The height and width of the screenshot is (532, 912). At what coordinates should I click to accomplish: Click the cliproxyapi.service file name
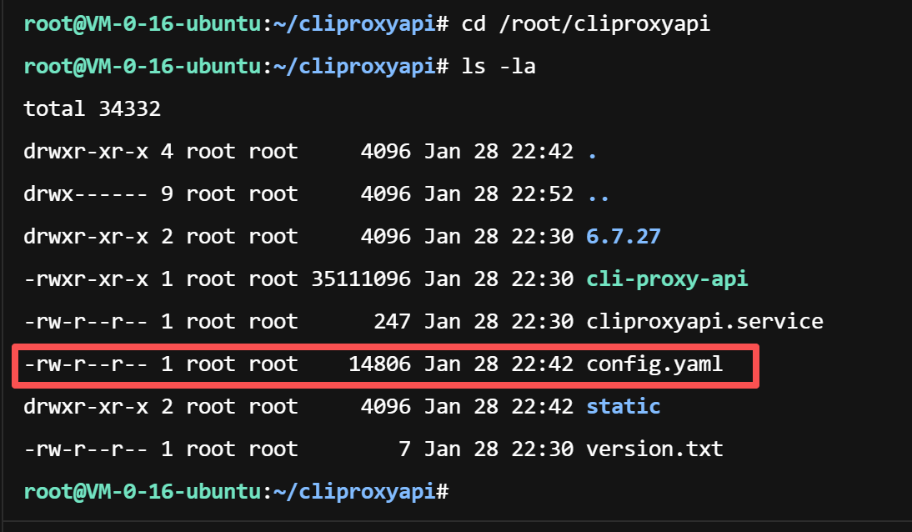coord(704,322)
